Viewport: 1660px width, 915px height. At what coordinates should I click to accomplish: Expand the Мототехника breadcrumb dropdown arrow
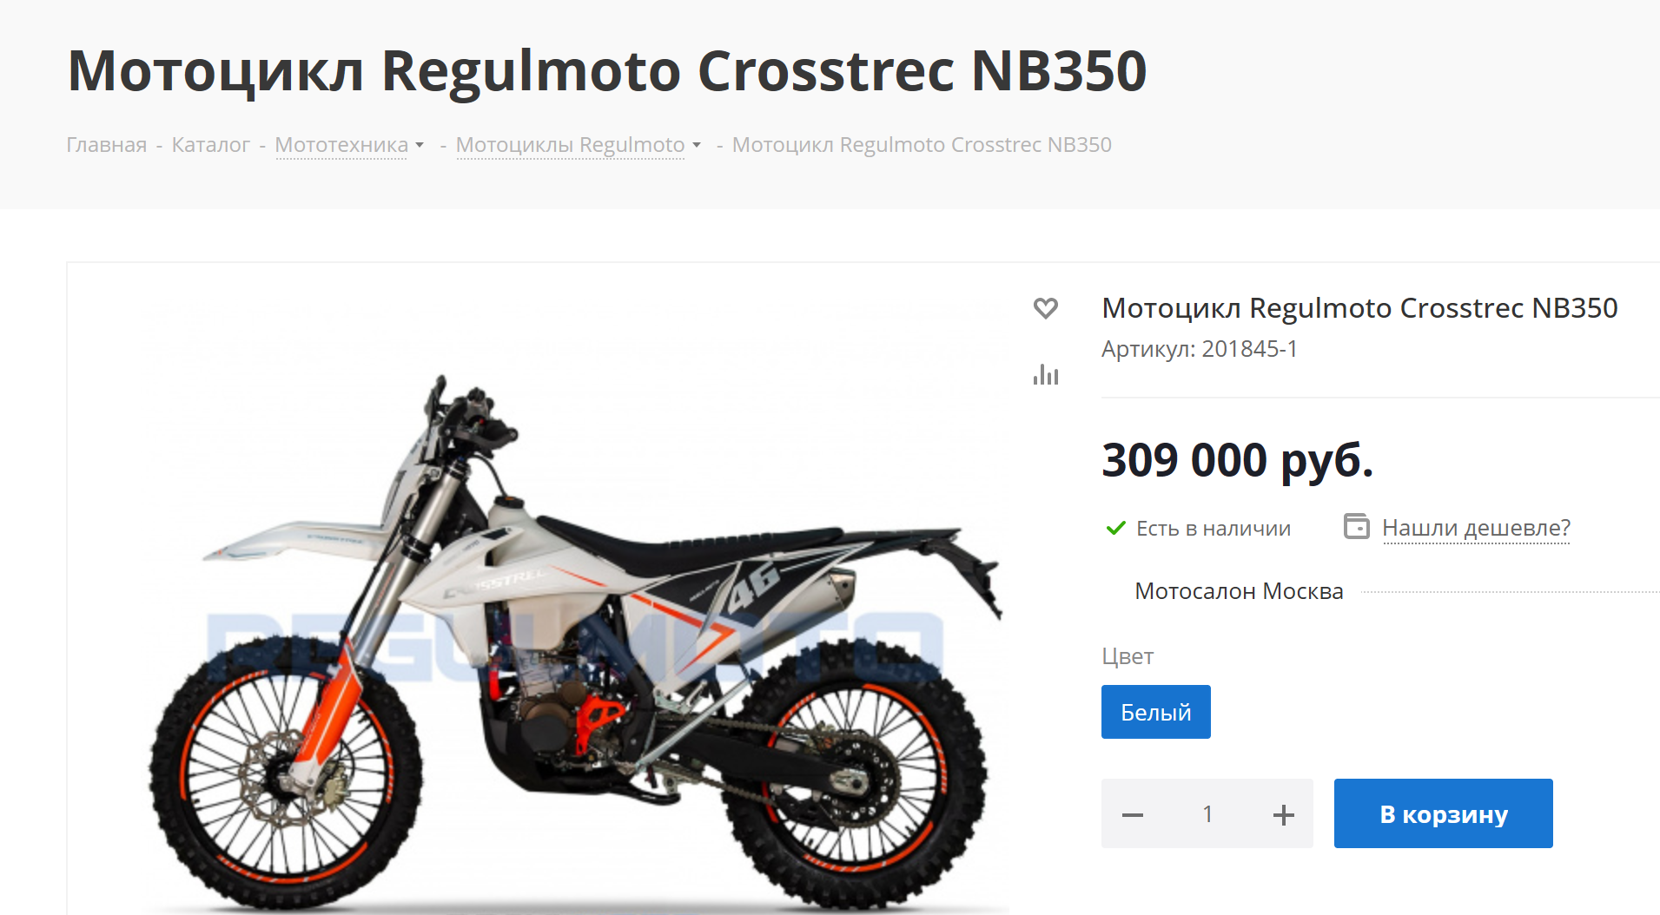click(420, 145)
